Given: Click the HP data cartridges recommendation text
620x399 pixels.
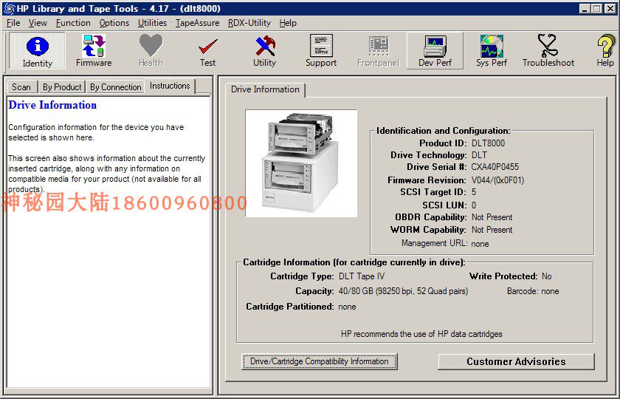Looking at the screenshot, I should pyautogui.click(x=421, y=334).
